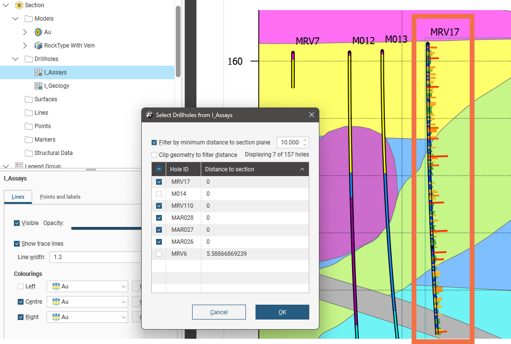The height and width of the screenshot is (344, 511).
Task: Click the Surfaces folder icon
Action: (29, 99)
